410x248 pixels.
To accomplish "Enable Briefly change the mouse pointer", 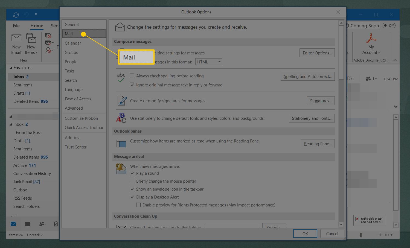I will (132, 181).
